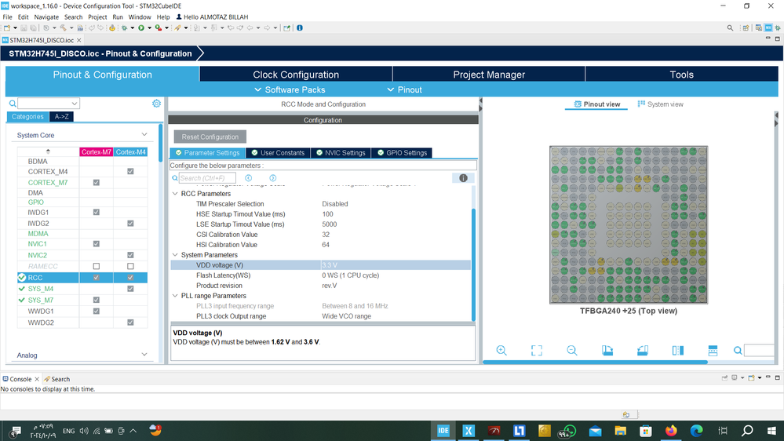Image resolution: width=784 pixels, height=441 pixels.
Task: Toggle Cortex-M4 checkbox for IWDG2
Action: point(130,224)
